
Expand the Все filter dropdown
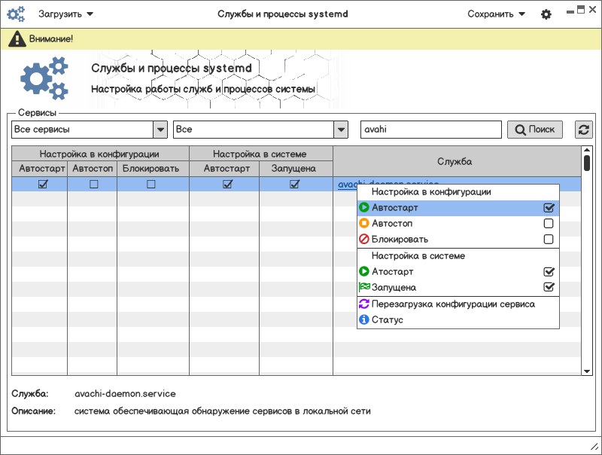coord(341,130)
